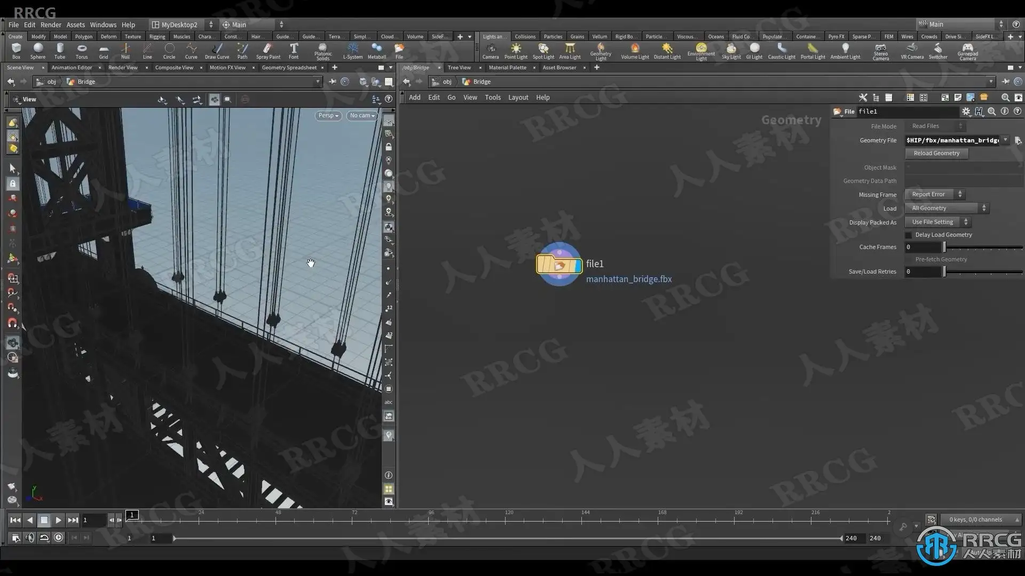Open the Persp viewport menu

[328, 115]
